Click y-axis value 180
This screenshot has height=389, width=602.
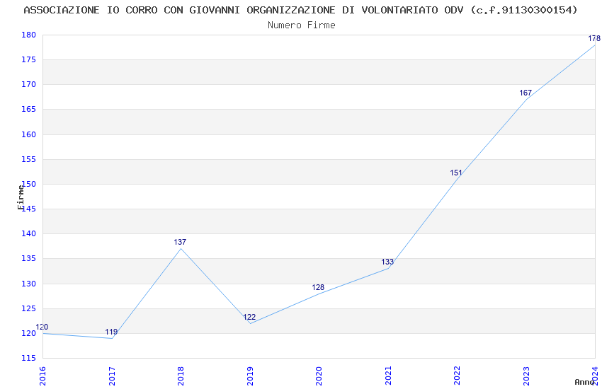click(29, 35)
